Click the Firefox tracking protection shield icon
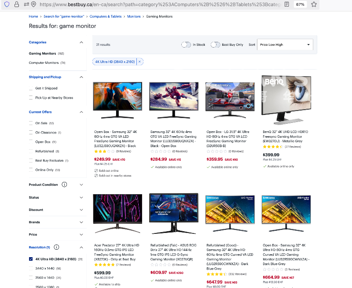The height and width of the screenshot is (288, 352). (x=6, y=4)
